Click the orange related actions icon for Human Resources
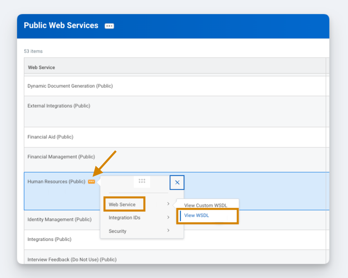This screenshot has width=348, height=278. [91, 182]
